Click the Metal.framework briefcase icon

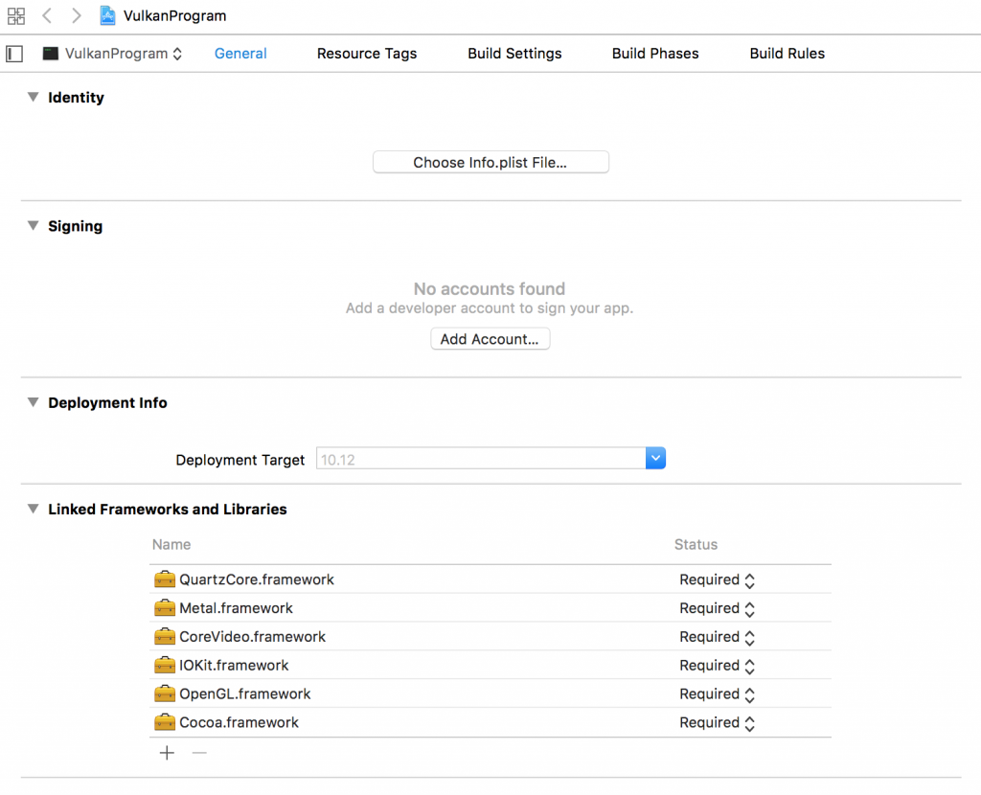point(164,607)
